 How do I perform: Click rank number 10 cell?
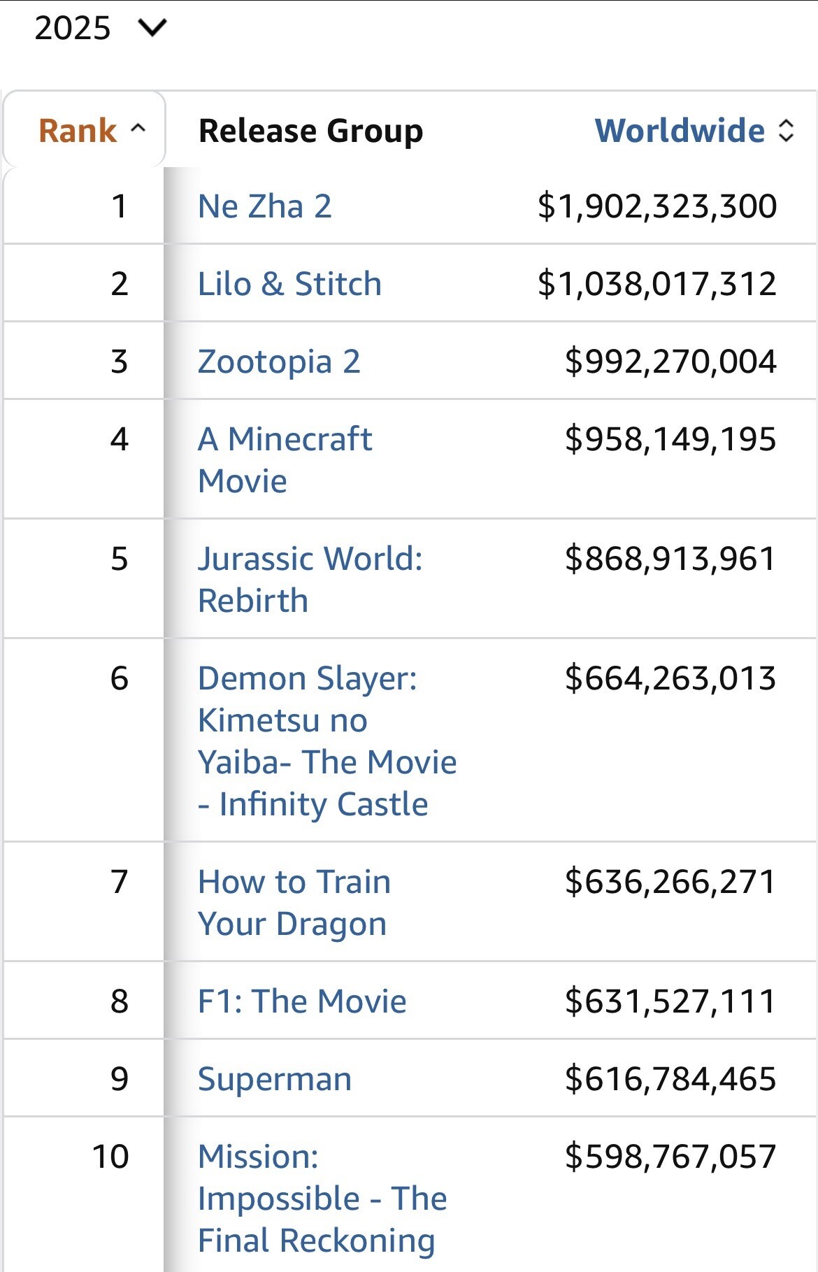[x=110, y=1157]
